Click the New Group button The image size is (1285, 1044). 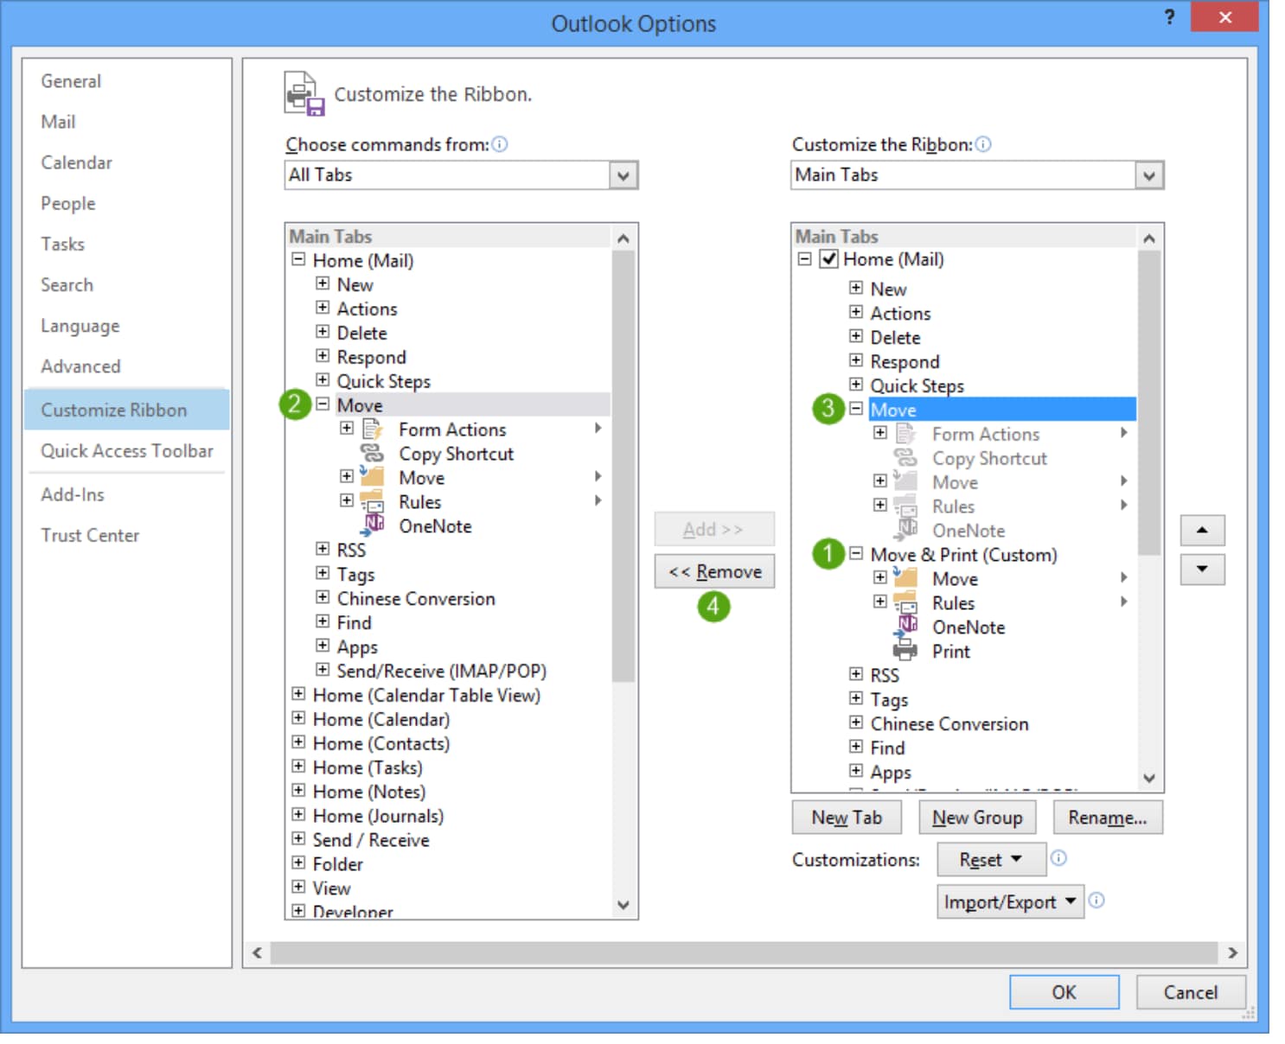tap(976, 817)
